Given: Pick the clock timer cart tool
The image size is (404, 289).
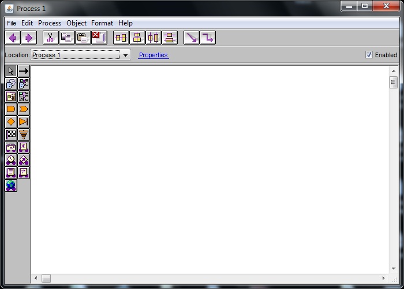Looking at the screenshot, I should click(x=11, y=160).
